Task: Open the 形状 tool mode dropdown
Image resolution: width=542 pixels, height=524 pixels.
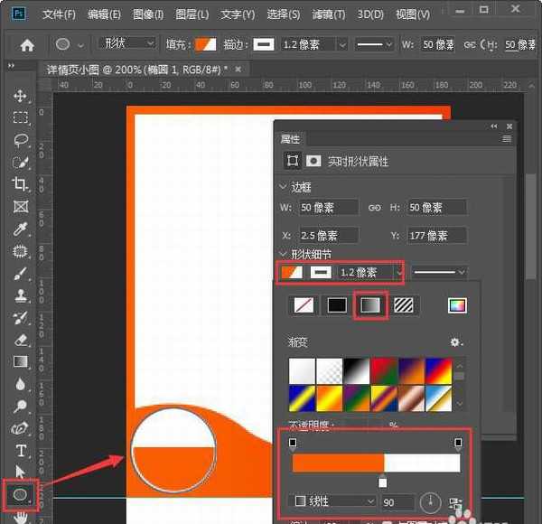Action: [126, 43]
